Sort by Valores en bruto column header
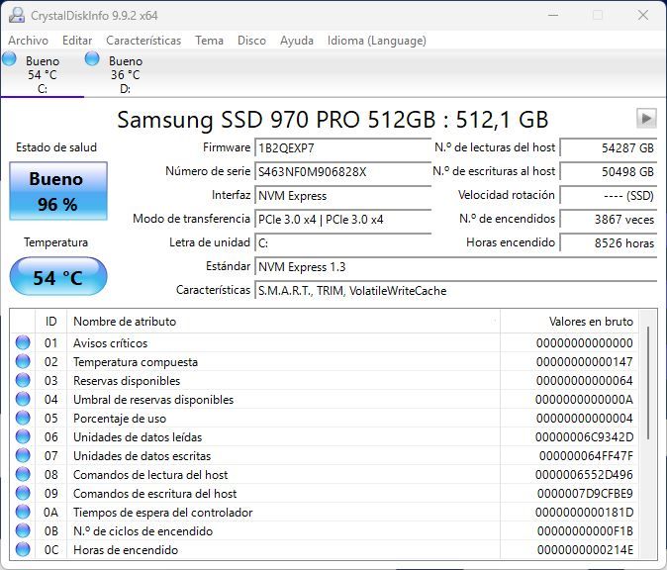 coord(570,322)
